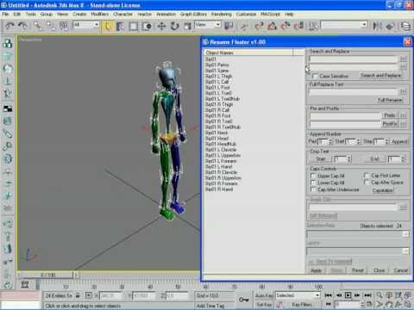Toggle the Snaps toggle icon
The height and width of the screenshot is (310, 414).
coord(259,26)
